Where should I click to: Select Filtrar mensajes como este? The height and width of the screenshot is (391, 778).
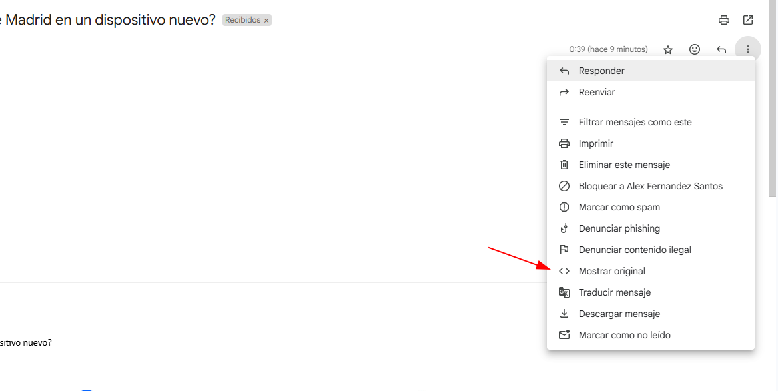(651, 122)
